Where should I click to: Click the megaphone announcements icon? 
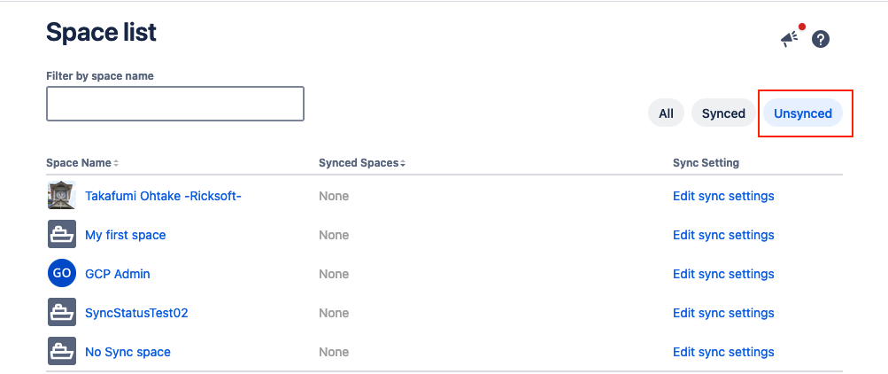click(788, 38)
